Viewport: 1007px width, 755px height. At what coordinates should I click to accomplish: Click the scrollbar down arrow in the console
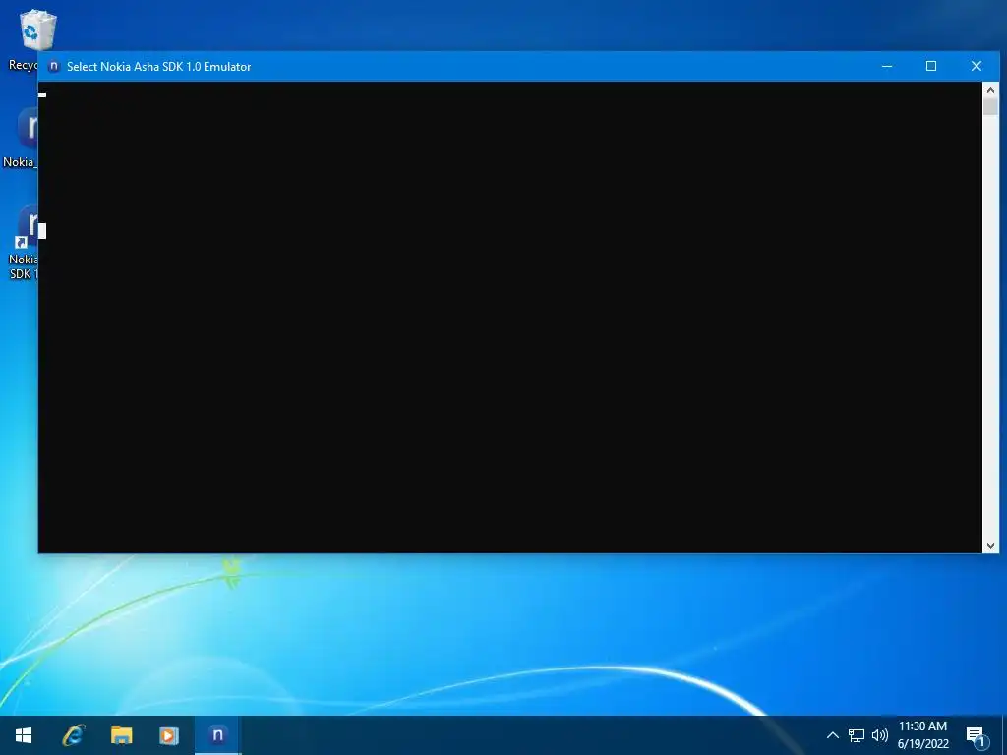[x=990, y=545]
